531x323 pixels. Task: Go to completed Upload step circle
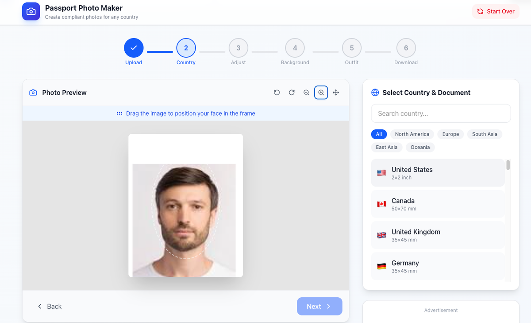tap(134, 48)
